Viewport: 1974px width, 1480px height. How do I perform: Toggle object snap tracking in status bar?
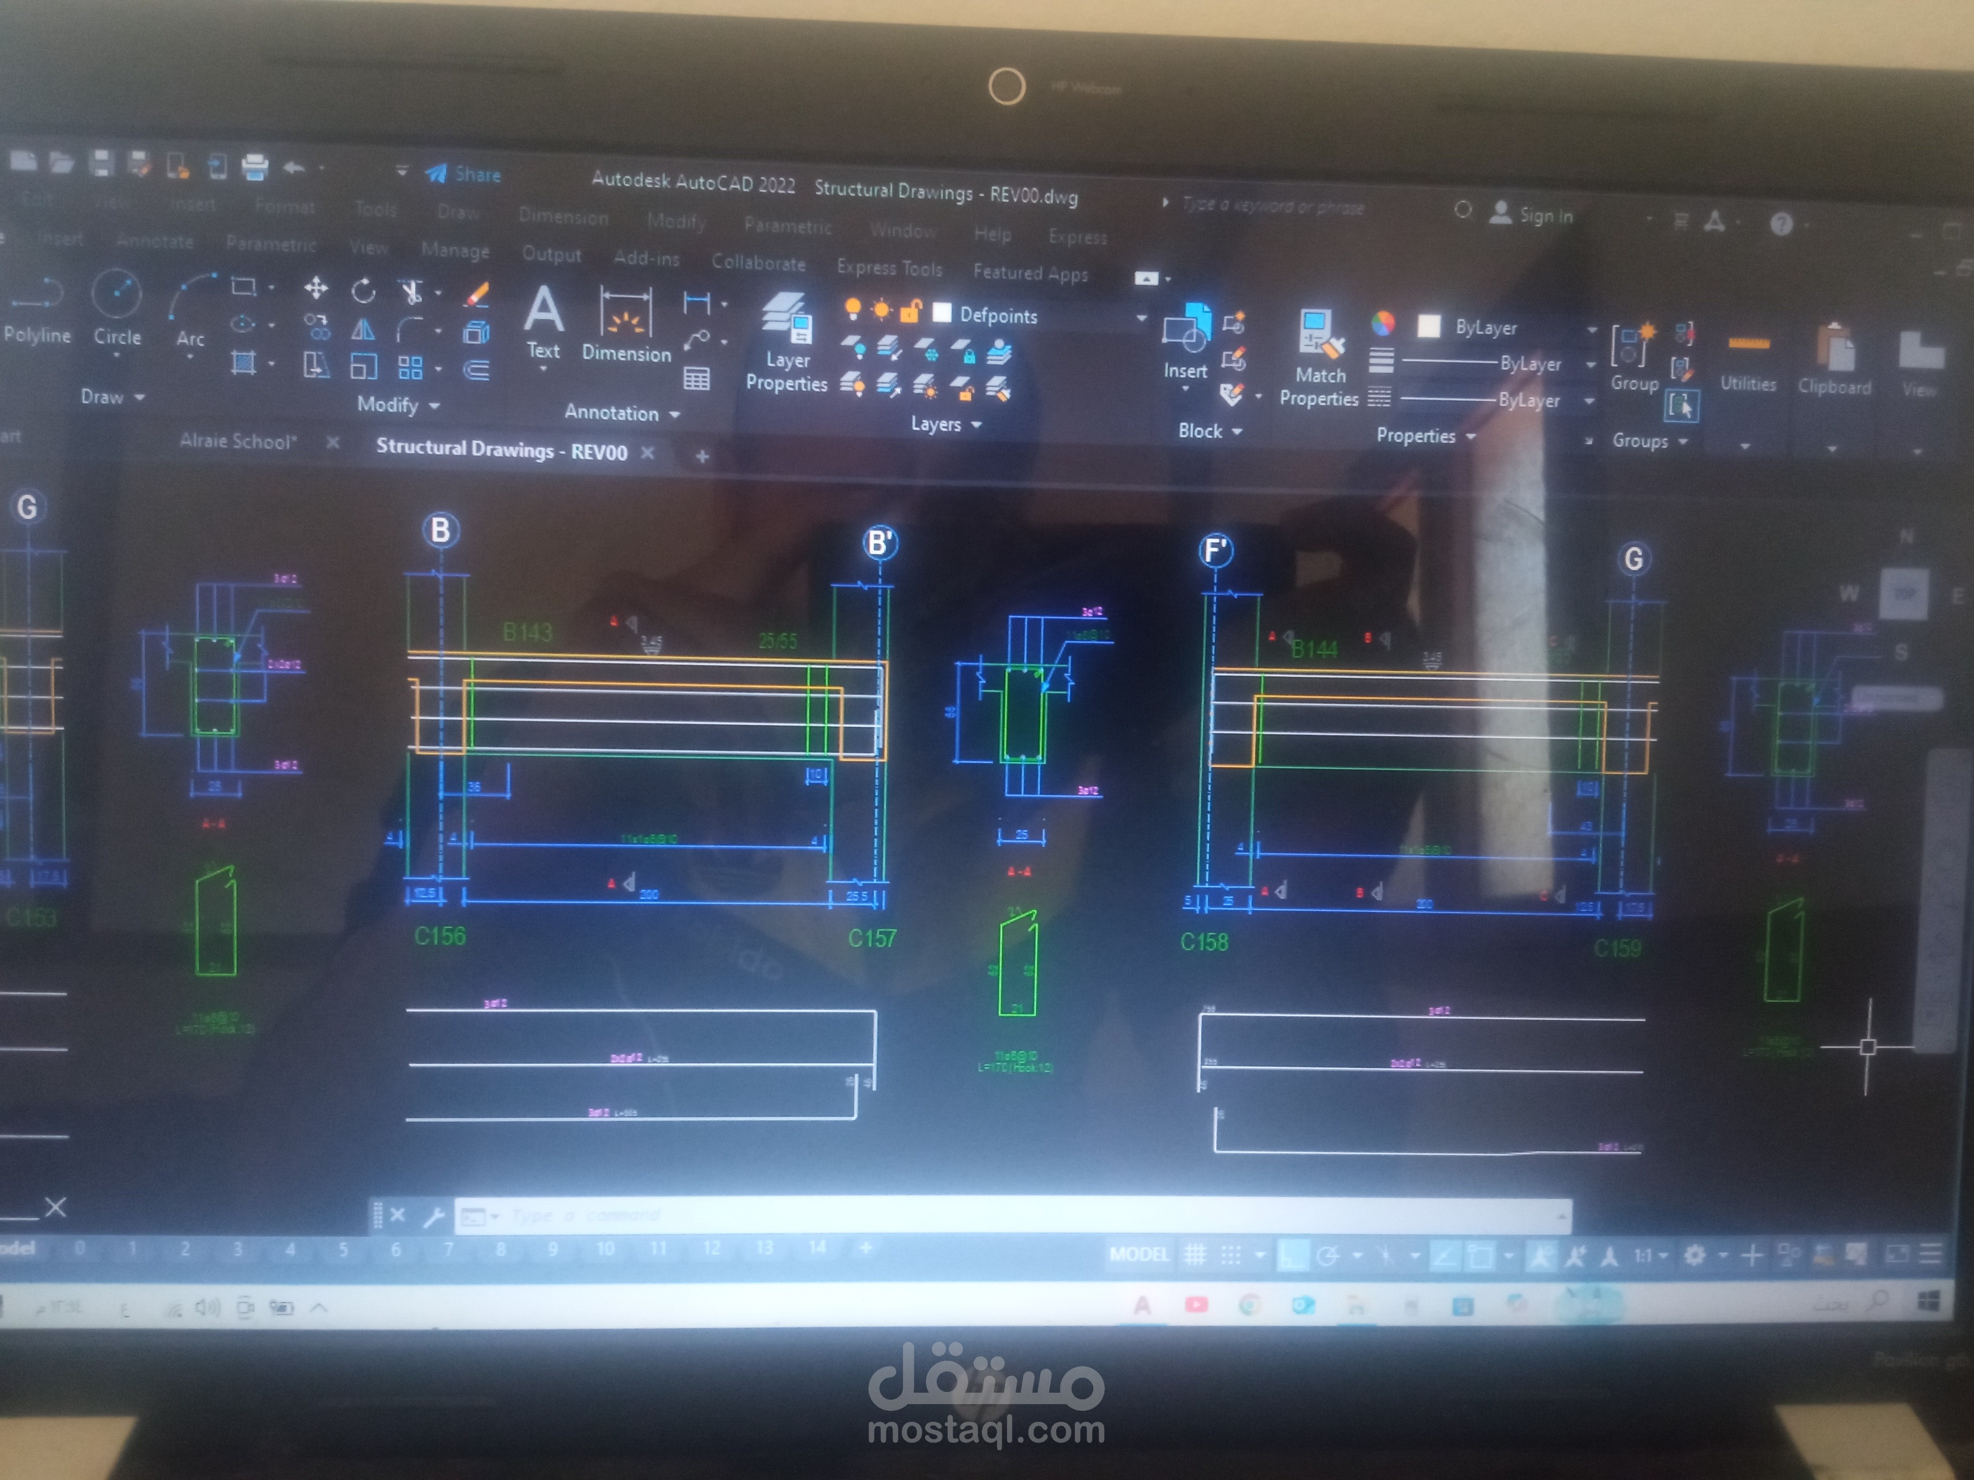coord(1445,1257)
